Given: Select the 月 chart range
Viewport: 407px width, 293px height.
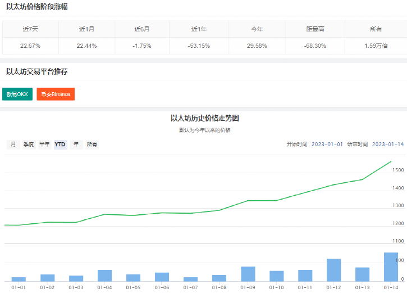Looking at the screenshot, I should (13, 145).
